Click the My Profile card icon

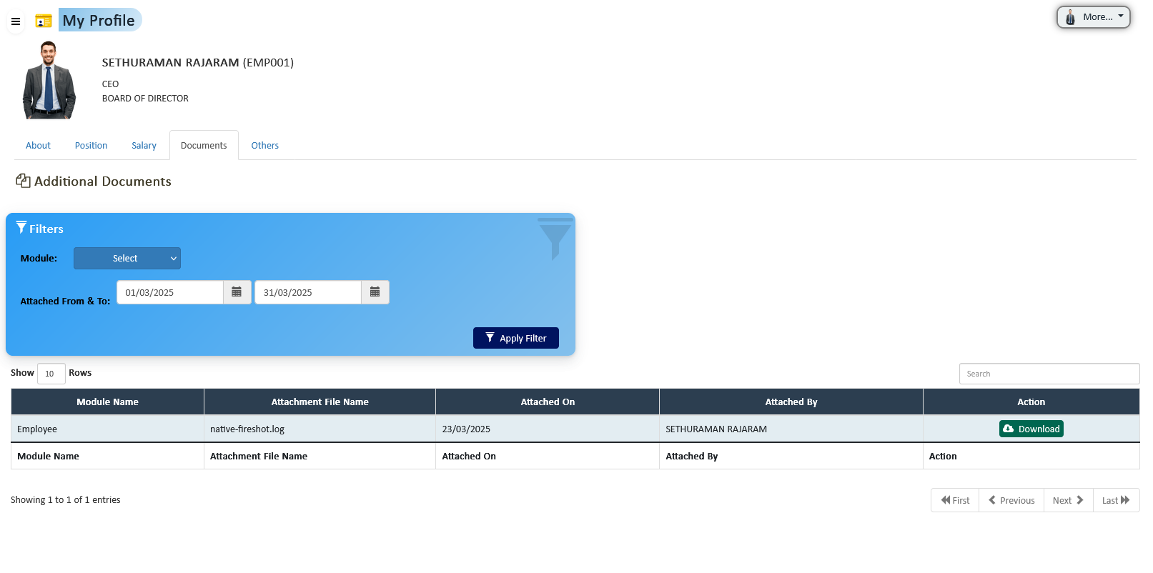tap(44, 21)
